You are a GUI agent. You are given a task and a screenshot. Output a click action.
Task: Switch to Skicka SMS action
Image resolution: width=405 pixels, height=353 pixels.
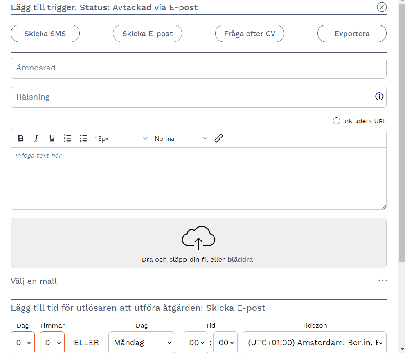click(45, 34)
